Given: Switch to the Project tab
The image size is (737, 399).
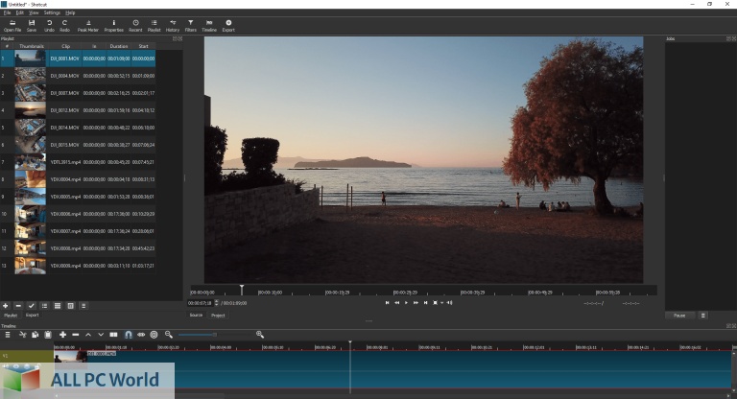Looking at the screenshot, I should coord(219,315).
